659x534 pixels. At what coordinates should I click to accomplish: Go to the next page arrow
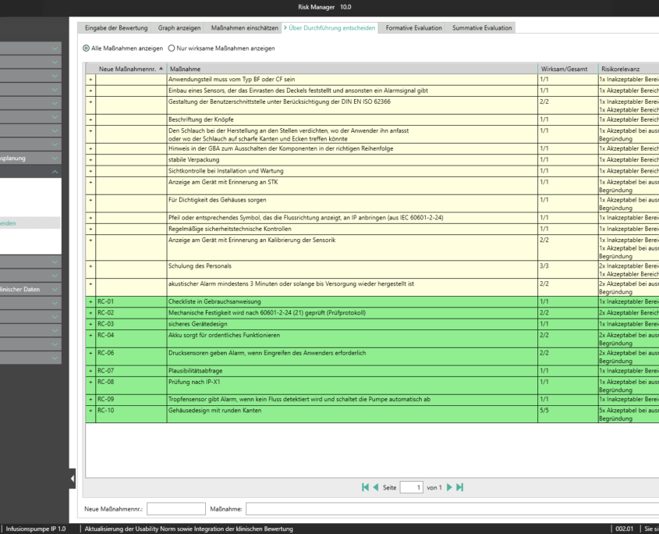click(x=449, y=488)
